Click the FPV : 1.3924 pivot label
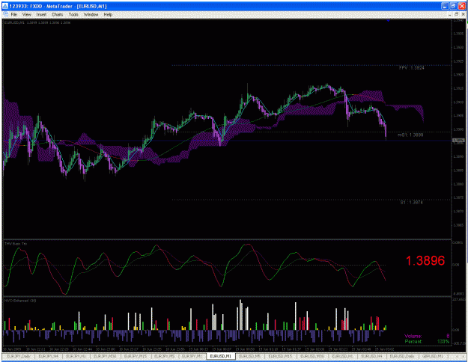Viewport: 468px width, 362px height. pos(411,68)
